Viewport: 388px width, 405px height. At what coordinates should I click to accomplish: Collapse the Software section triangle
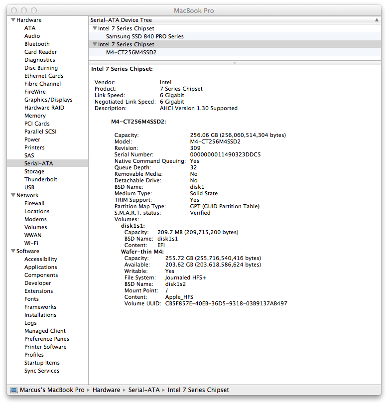coord(13,251)
